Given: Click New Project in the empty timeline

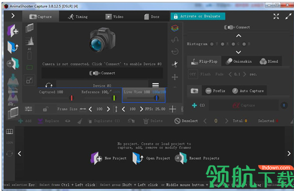Looking at the screenshot, I should coord(108,159).
